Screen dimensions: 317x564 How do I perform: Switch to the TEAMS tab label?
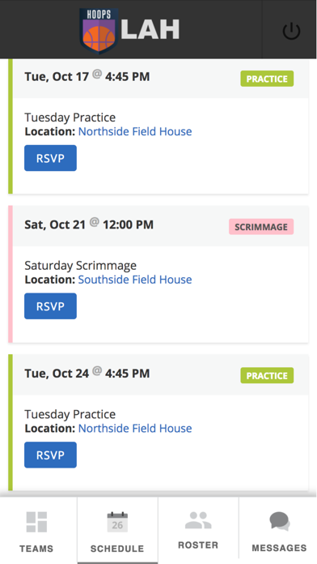pos(36,549)
